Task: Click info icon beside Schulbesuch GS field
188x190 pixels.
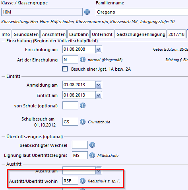Action: click(83, 122)
